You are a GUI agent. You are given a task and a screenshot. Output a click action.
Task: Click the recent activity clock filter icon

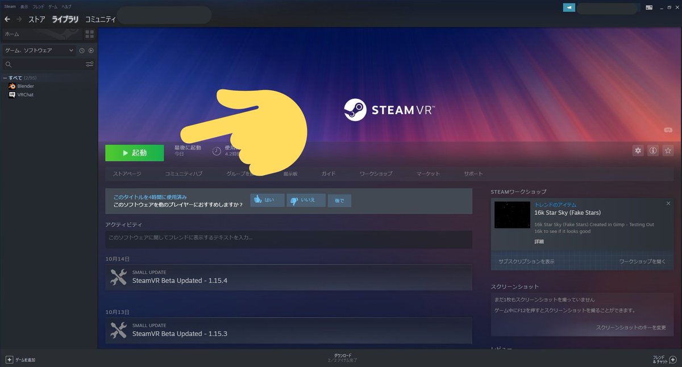pyautogui.click(x=82, y=51)
